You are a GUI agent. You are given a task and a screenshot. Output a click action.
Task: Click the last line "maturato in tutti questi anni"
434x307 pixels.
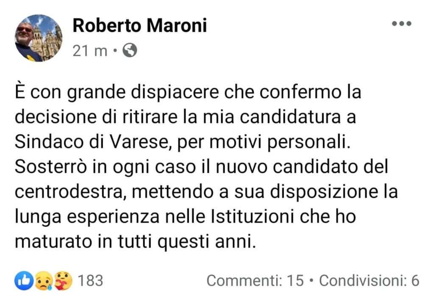point(135,242)
